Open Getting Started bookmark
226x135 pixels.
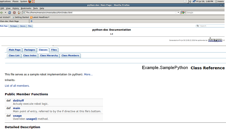tap(21, 17)
